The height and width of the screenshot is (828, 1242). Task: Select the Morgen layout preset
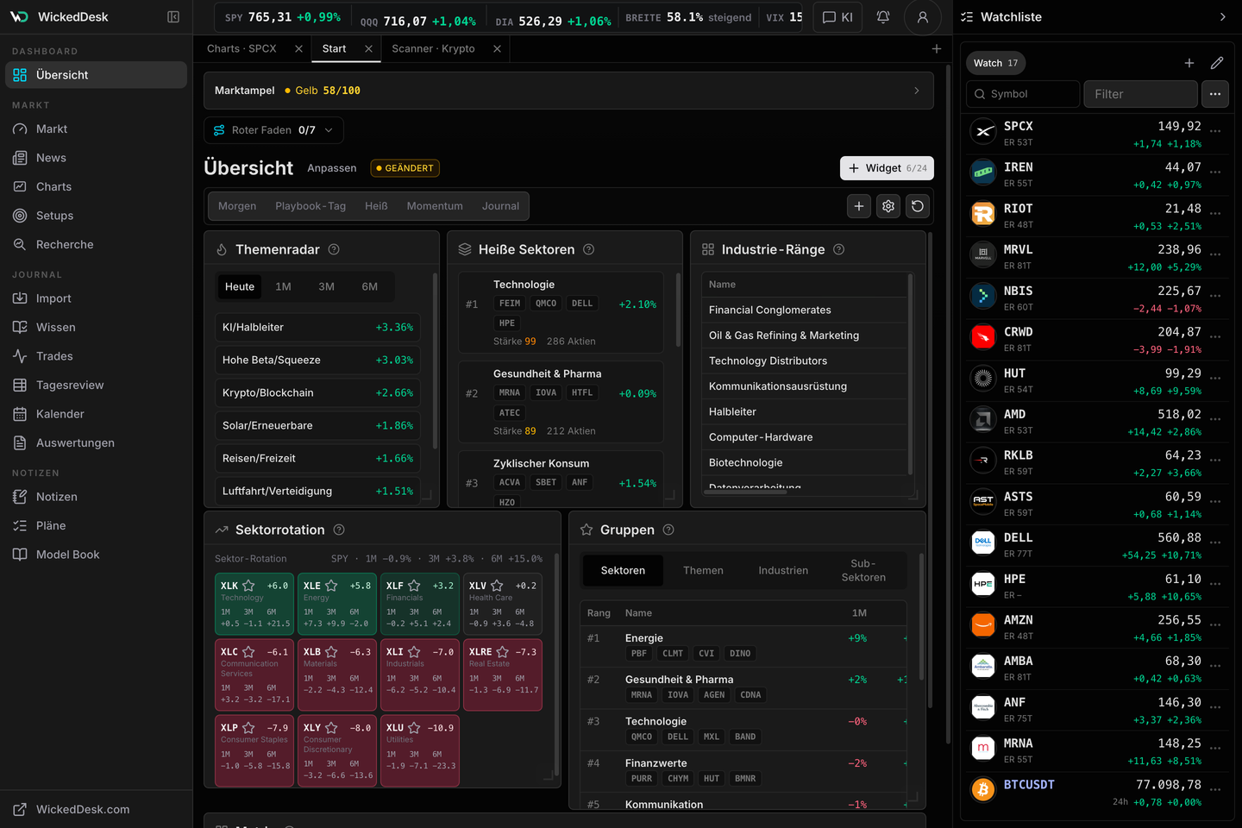point(237,206)
